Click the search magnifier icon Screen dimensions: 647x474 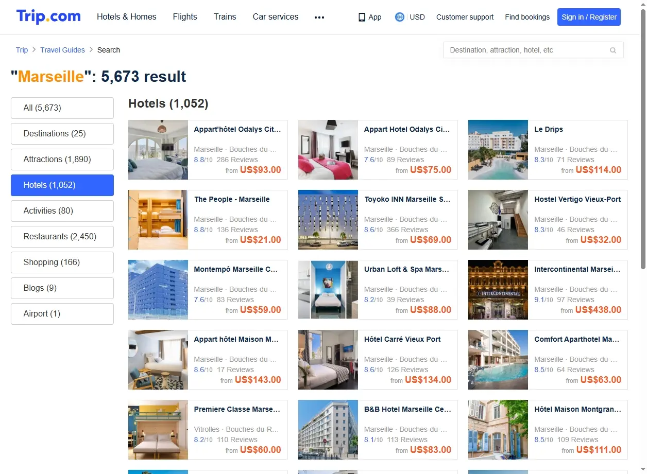(x=613, y=50)
